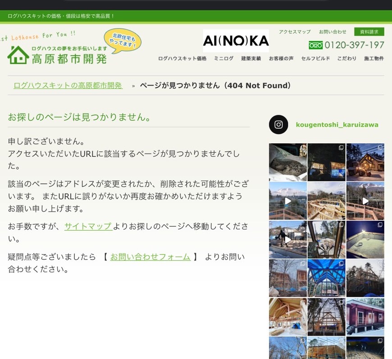Call the 0120-397-197 phone number
This screenshot has height=359, width=392.
pyautogui.click(x=354, y=45)
